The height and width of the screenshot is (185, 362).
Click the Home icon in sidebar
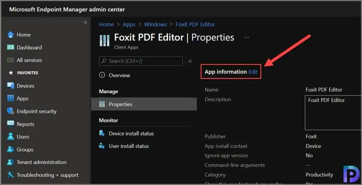11,35
